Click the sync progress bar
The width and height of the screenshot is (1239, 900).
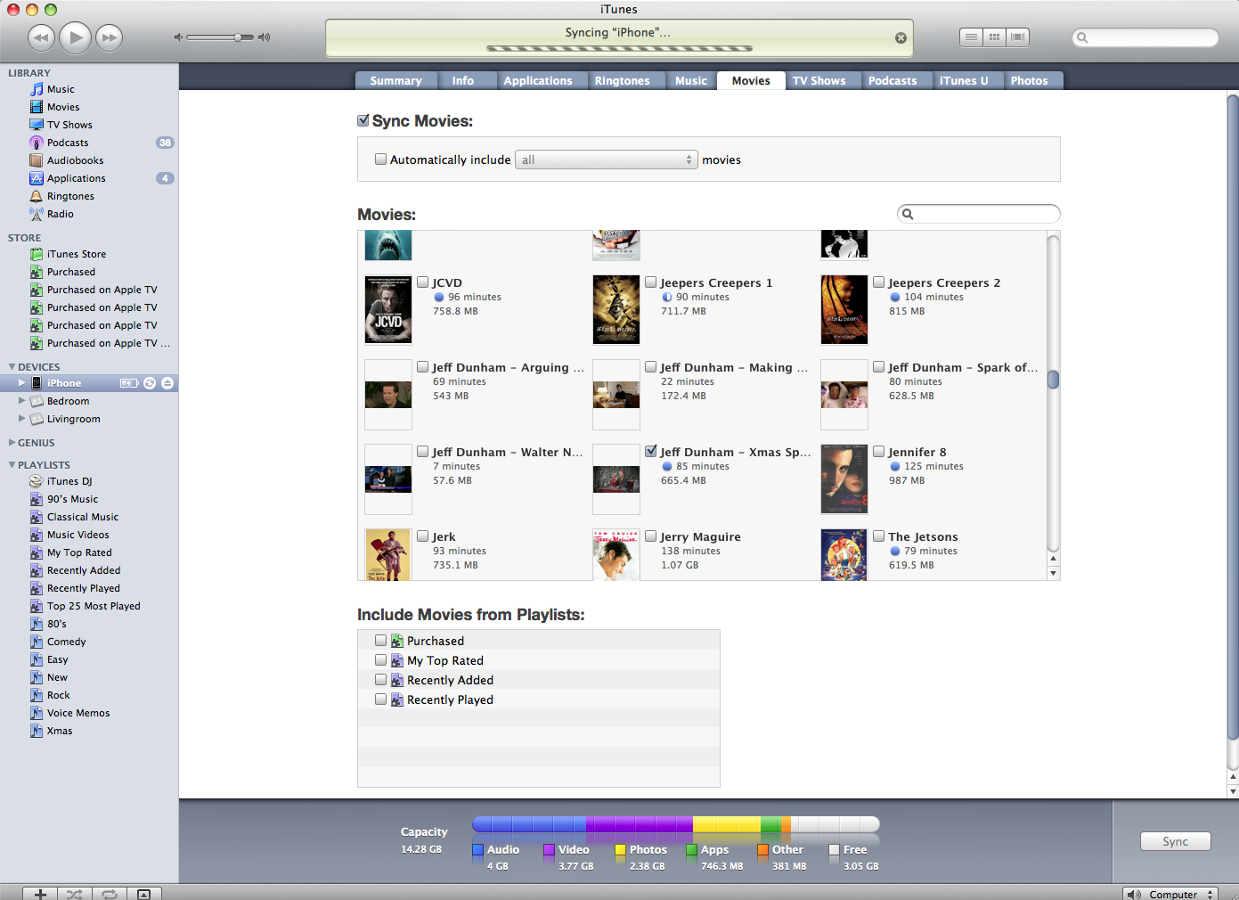pos(620,48)
